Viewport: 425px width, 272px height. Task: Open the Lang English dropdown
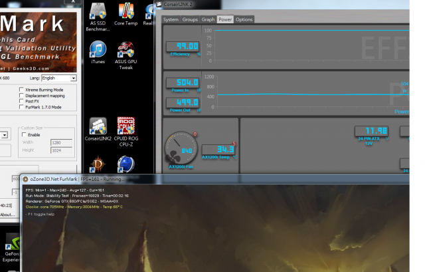(59, 78)
